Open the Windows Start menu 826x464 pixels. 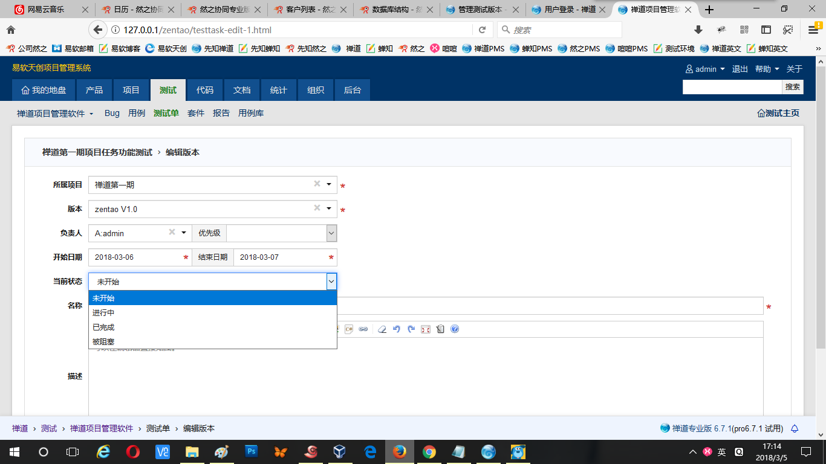coord(13,451)
